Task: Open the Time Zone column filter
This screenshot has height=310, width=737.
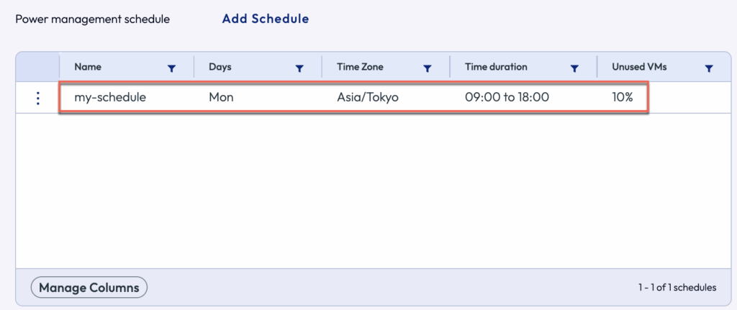Action: coord(427,68)
